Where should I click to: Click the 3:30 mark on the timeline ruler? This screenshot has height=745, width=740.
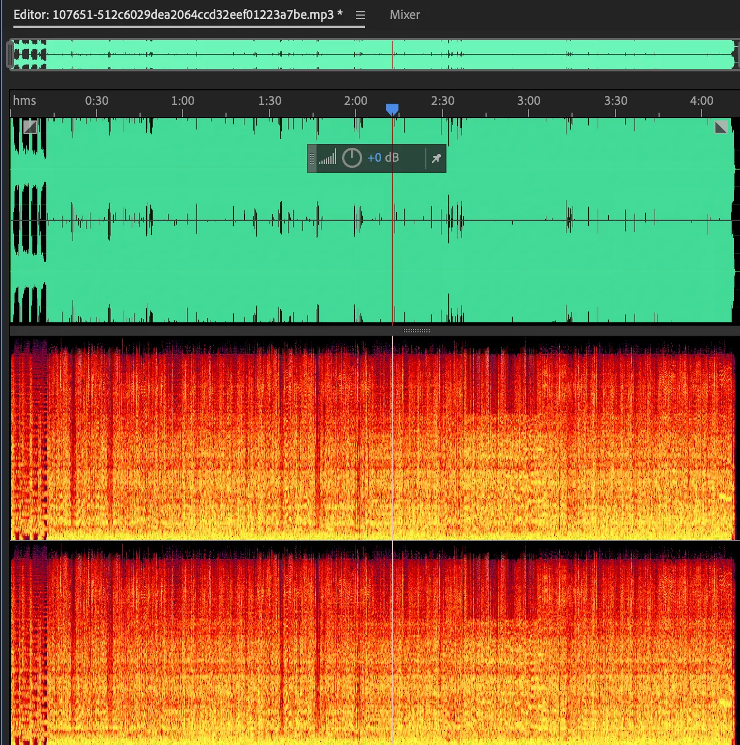tap(616, 101)
